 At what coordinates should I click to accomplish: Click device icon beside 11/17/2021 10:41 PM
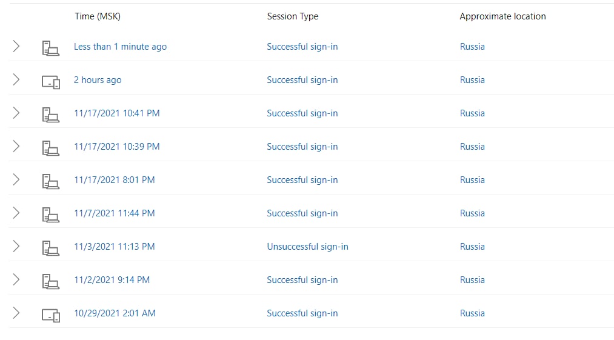click(x=51, y=115)
